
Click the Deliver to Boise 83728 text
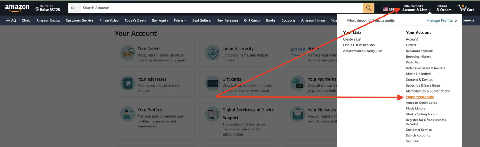tap(50, 8)
